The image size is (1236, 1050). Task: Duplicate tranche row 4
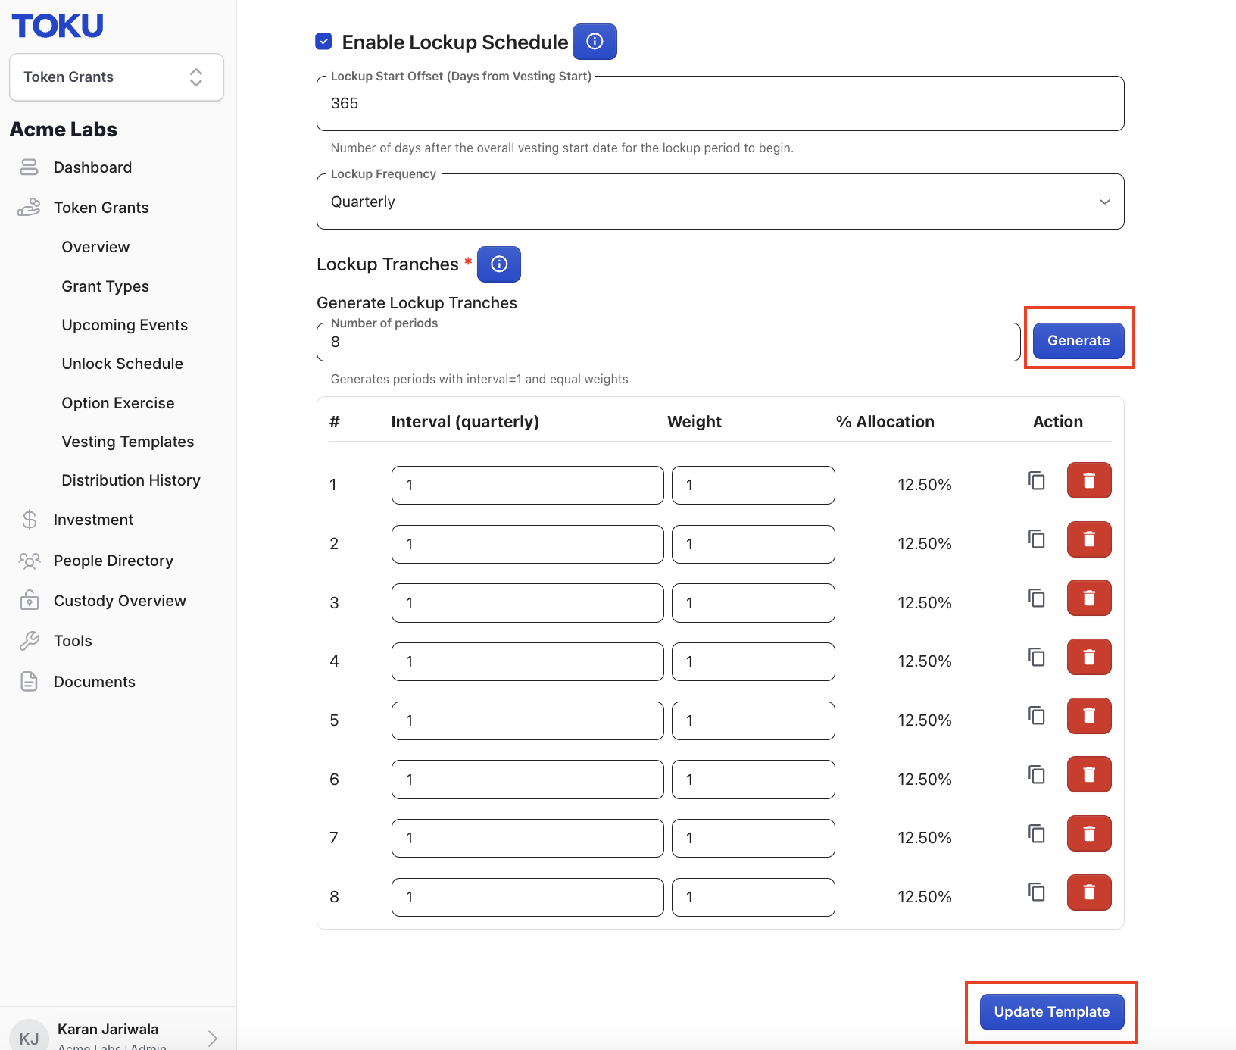(1037, 657)
